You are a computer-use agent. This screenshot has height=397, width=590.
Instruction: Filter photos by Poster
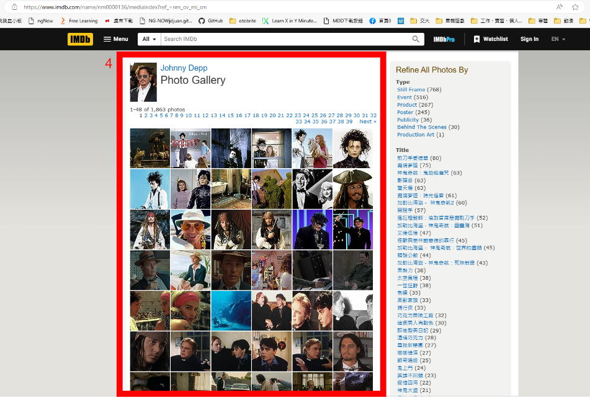(405, 112)
